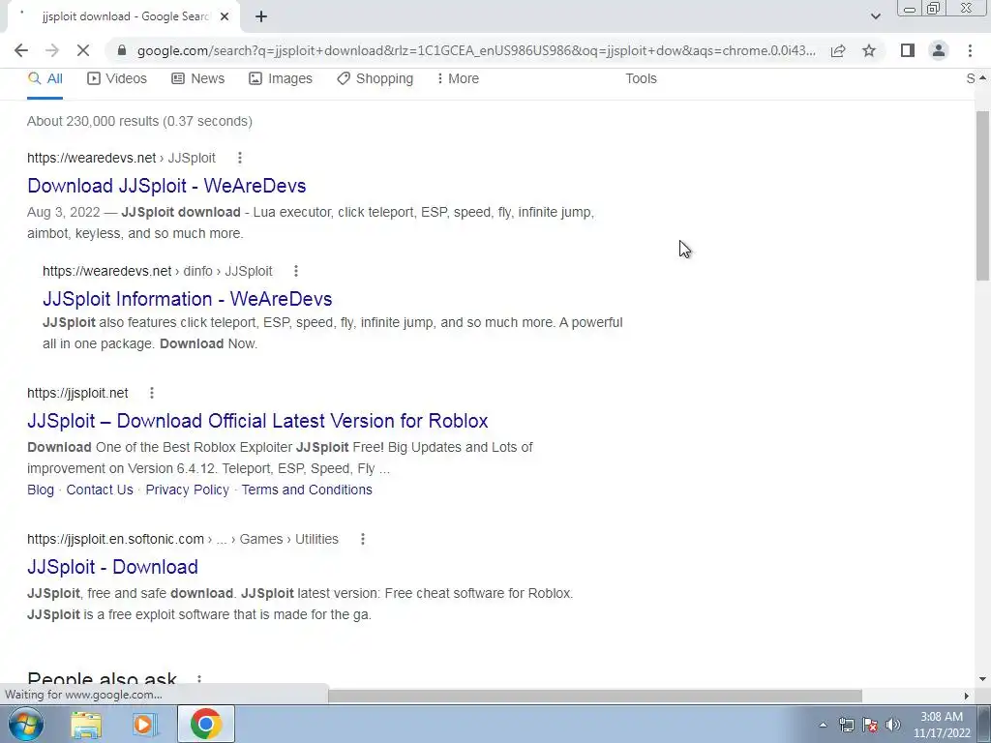Open the JJSploit Information - WeAreDevs link
The height and width of the screenshot is (743, 991).
(x=187, y=299)
